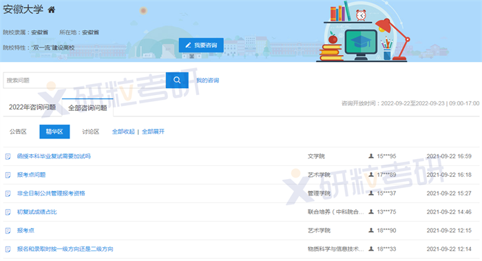
Task: Open question 报名和录取时按一级方向还是二级方向
Action: click(65, 249)
